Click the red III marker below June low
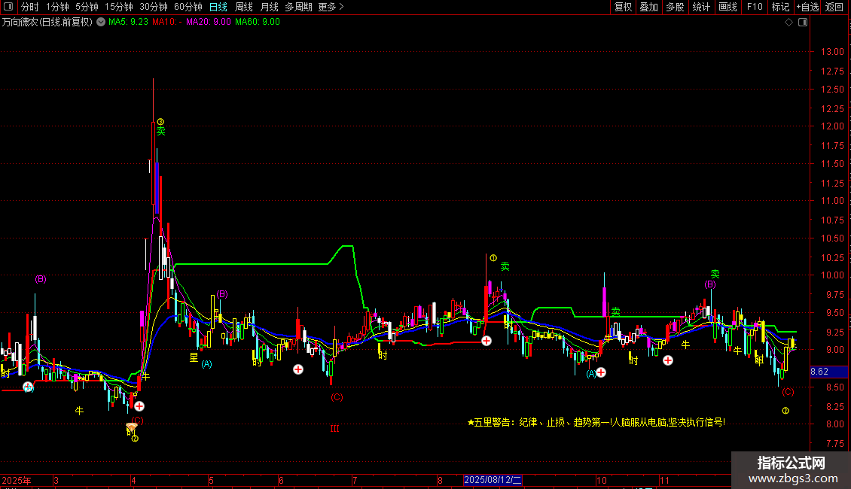 pyautogui.click(x=334, y=428)
